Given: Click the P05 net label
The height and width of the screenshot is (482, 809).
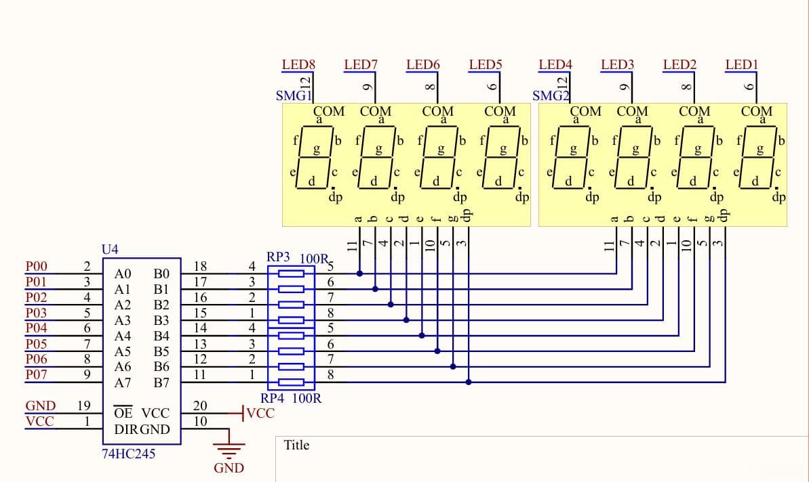Looking at the screenshot, I should (x=36, y=343).
